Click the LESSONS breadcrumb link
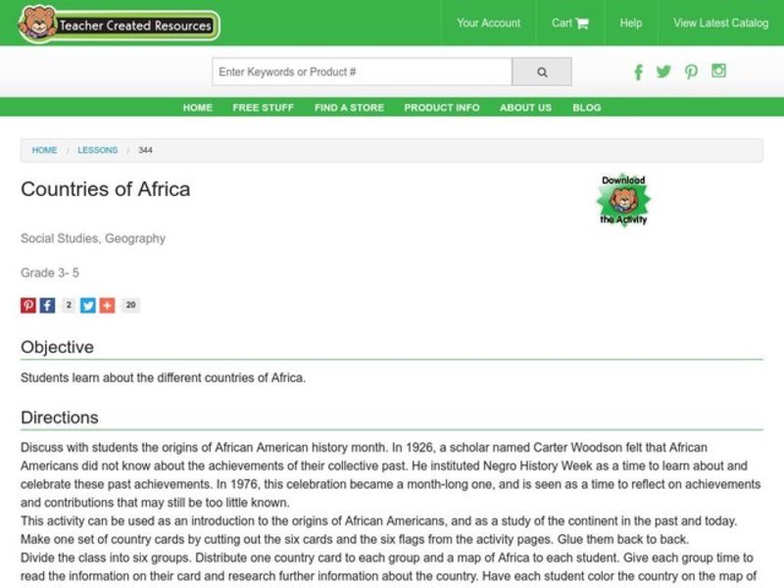 (98, 150)
